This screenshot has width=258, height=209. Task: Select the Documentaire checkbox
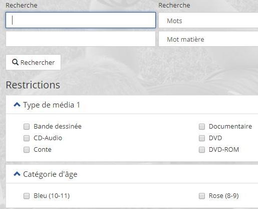click(202, 127)
